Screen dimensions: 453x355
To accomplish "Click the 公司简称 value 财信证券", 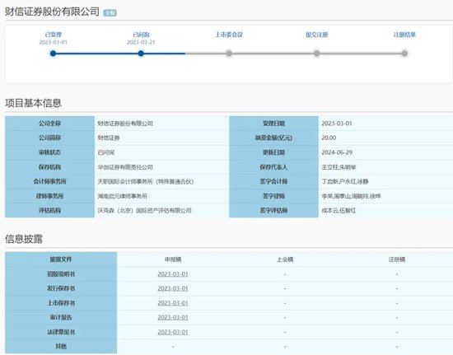I will click(109, 138).
